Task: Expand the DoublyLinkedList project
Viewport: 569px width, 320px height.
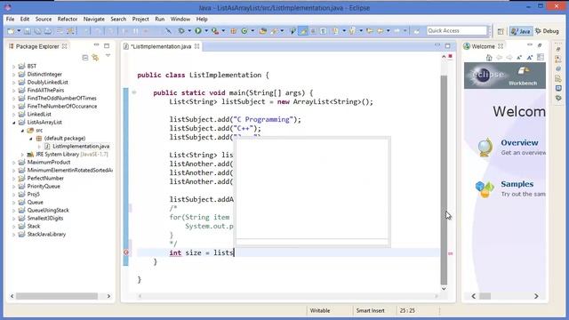Action: [14, 83]
